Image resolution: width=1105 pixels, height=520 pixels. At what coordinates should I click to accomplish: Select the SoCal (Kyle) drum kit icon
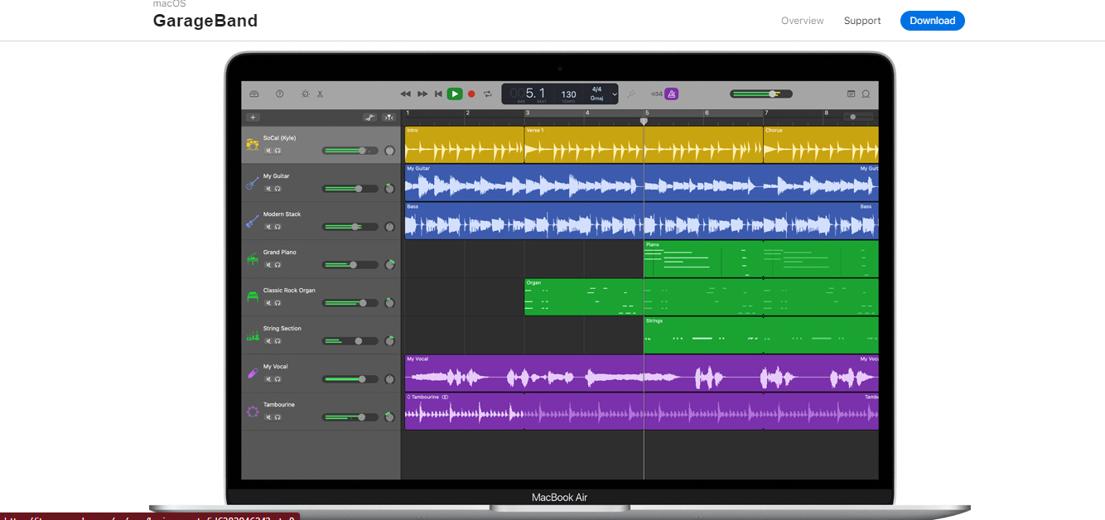point(252,145)
